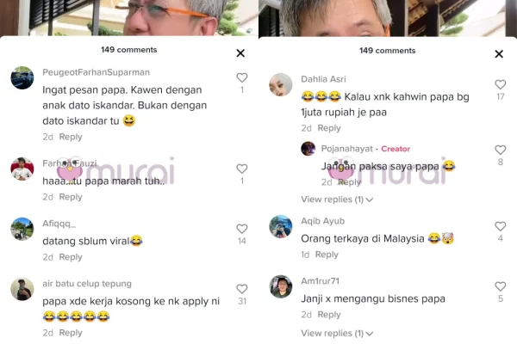Like Aqib Ayub's 'Orang terkaya' comment
This screenshot has width=517, height=344.
tap(500, 226)
